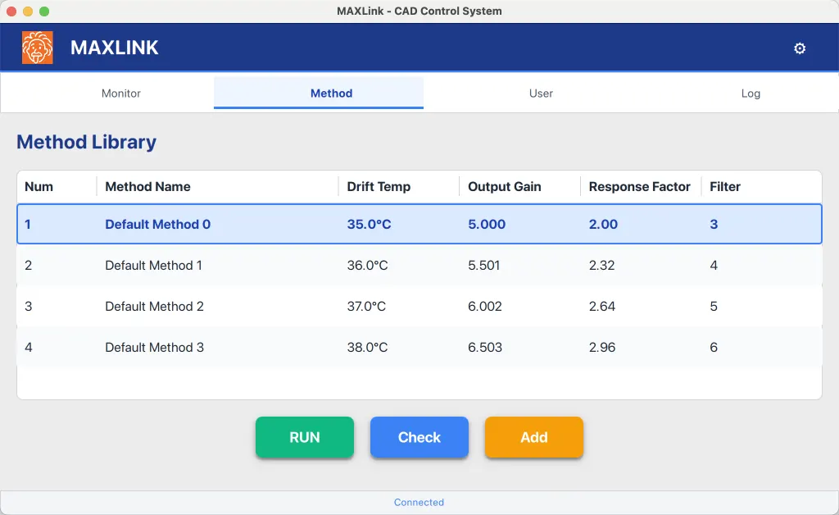Click the orange Add button
Viewport: 839px width, 515px height.
[x=534, y=437]
